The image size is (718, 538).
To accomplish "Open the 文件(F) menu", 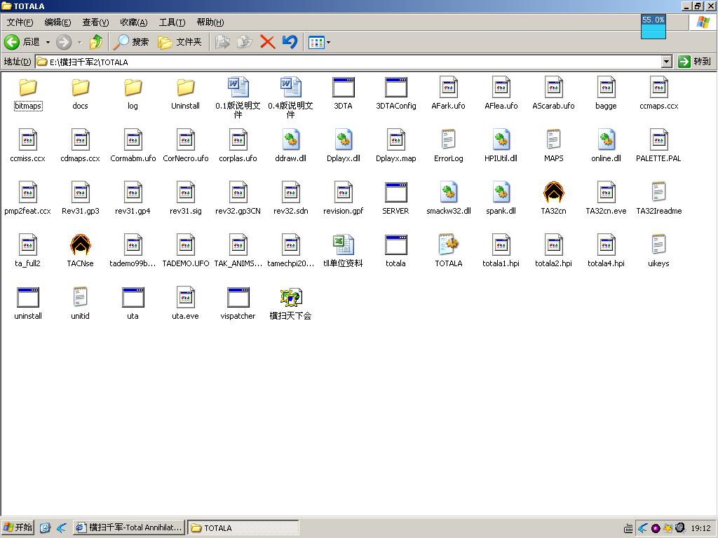I will point(20,22).
